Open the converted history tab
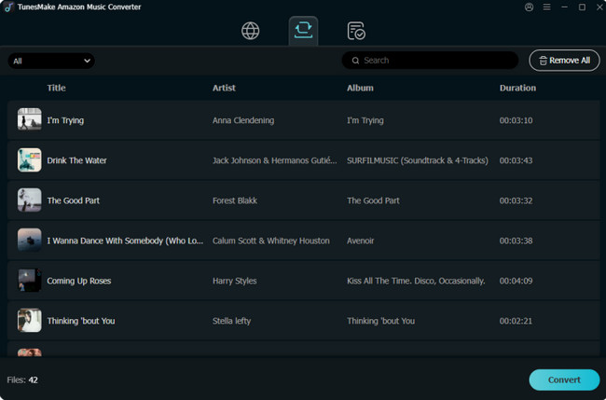Image resolution: width=606 pixels, height=400 pixels. pyautogui.click(x=356, y=31)
